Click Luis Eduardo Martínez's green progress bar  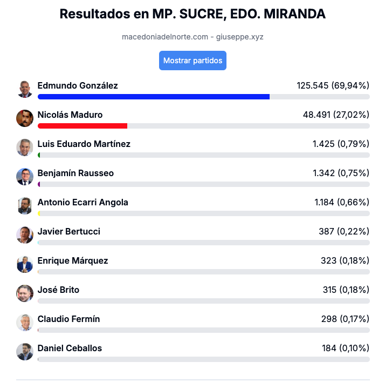[x=39, y=155]
